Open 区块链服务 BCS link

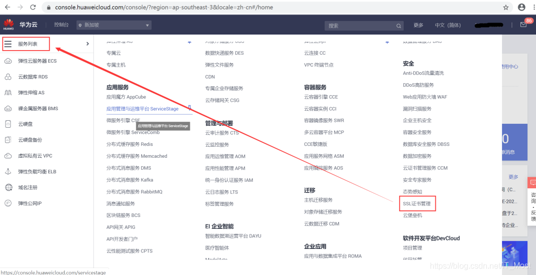[123, 215]
